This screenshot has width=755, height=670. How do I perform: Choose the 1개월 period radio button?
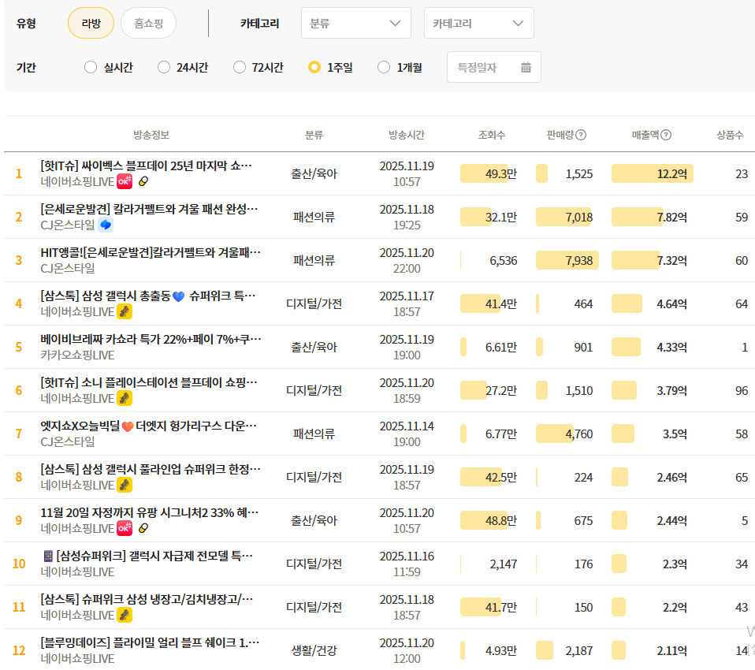pos(384,68)
